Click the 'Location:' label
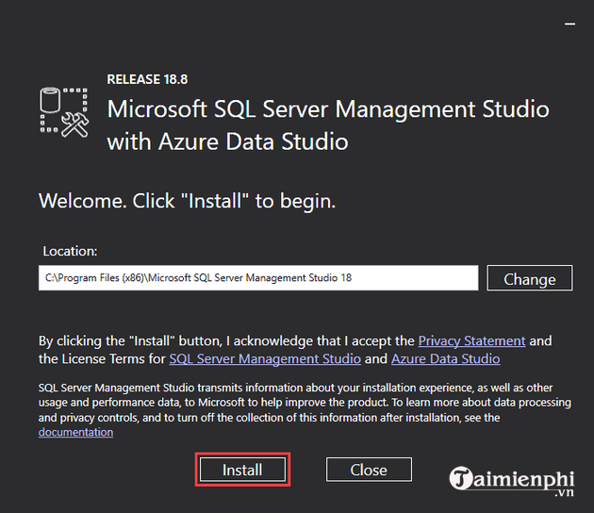The image size is (594, 513). click(x=70, y=251)
